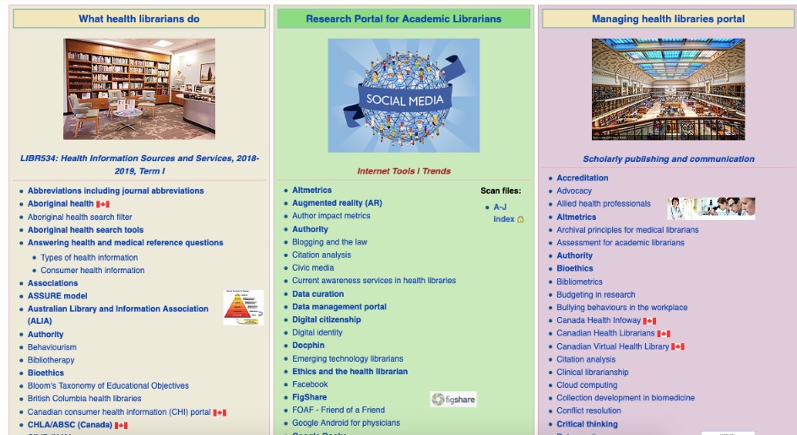Open the Clinical librarianship link
Image resolution: width=797 pixels, height=435 pixels.
[592, 372]
